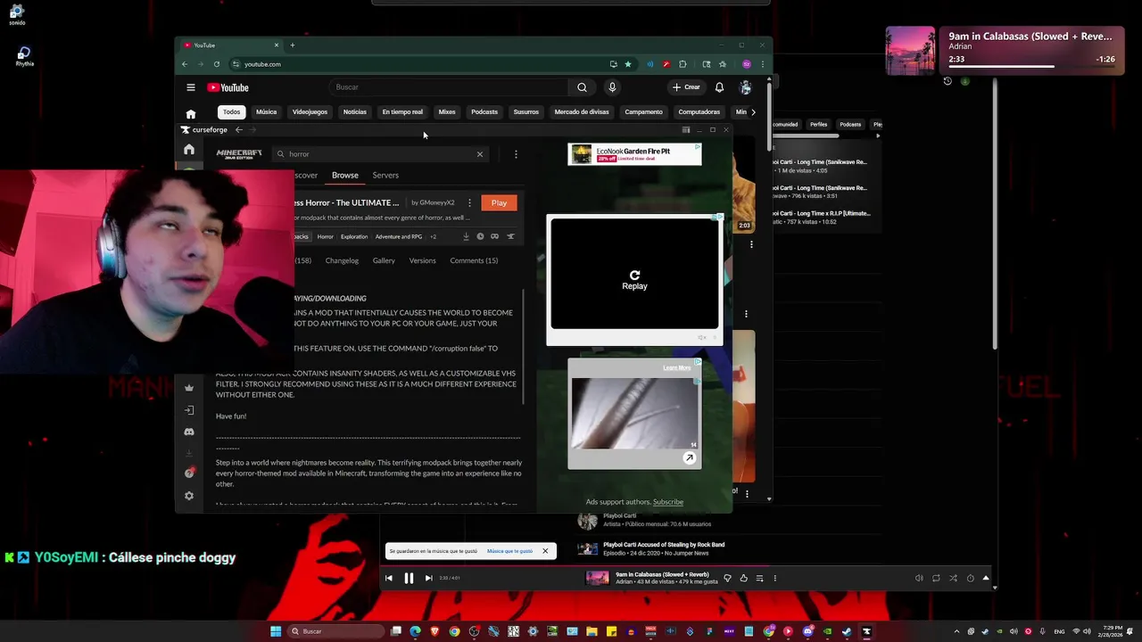The image size is (1142, 642).
Task: Click the crown premium icon in CurseForge sidebar
Action: (189, 388)
